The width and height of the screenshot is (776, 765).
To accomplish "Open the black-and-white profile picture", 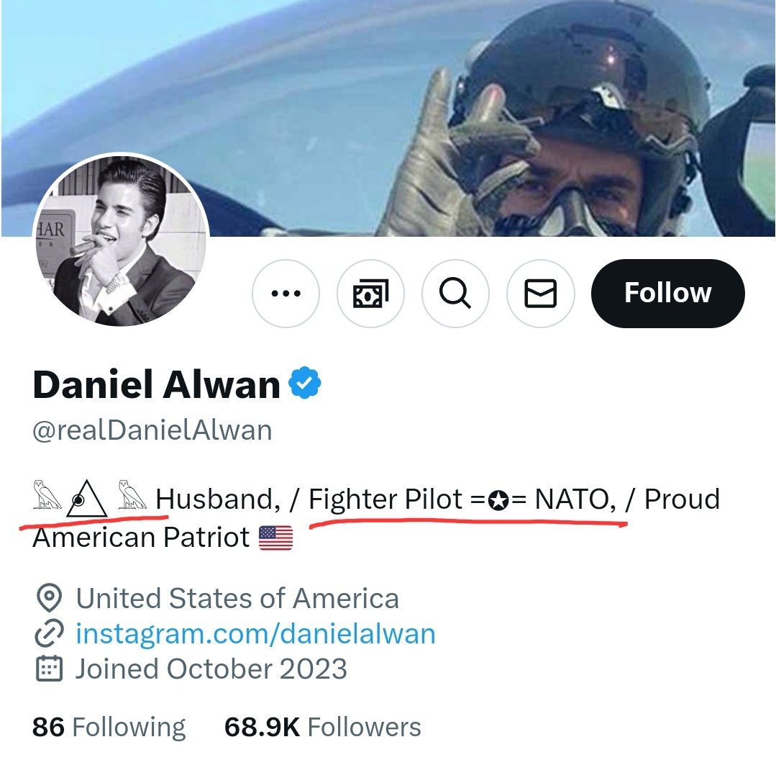I will [x=121, y=241].
